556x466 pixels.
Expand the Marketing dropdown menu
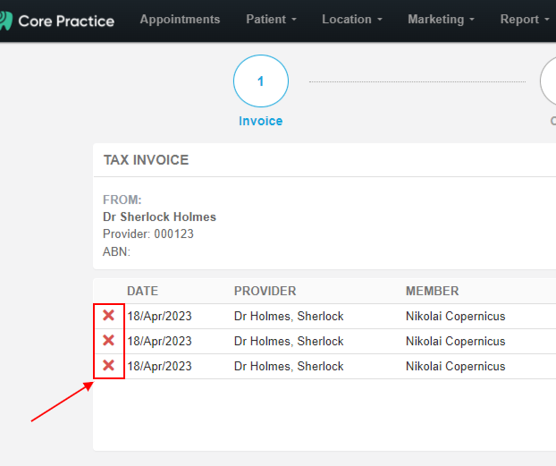pyautogui.click(x=441, y=20)
